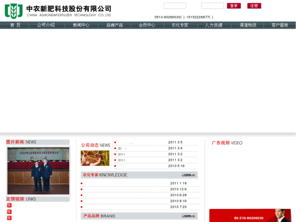Viewport: 296px width, 222px height.
Task: Open knowledge item dated 2010 8 19
Action: (x=140, y=201)
